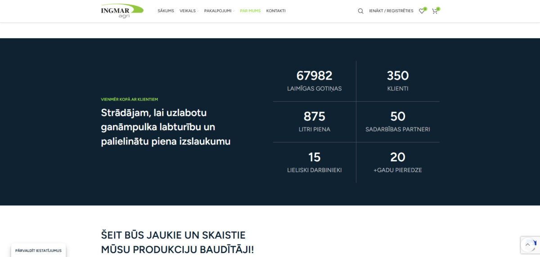Click the Pārvaldīt iestatījumus button
The height and width of the screenshot is (257, 540).
click(x=39, y=250)
